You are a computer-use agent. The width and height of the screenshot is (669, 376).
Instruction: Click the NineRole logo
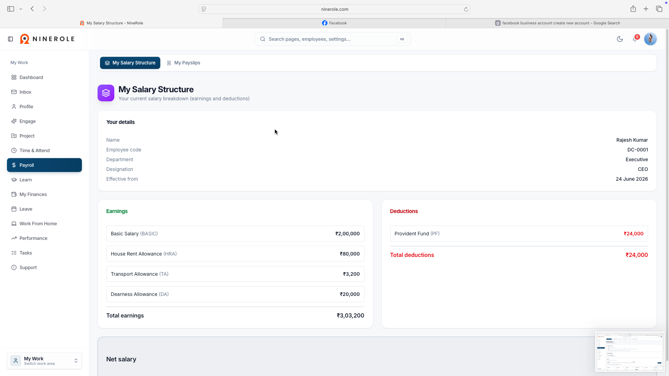(x=47, y=39)
